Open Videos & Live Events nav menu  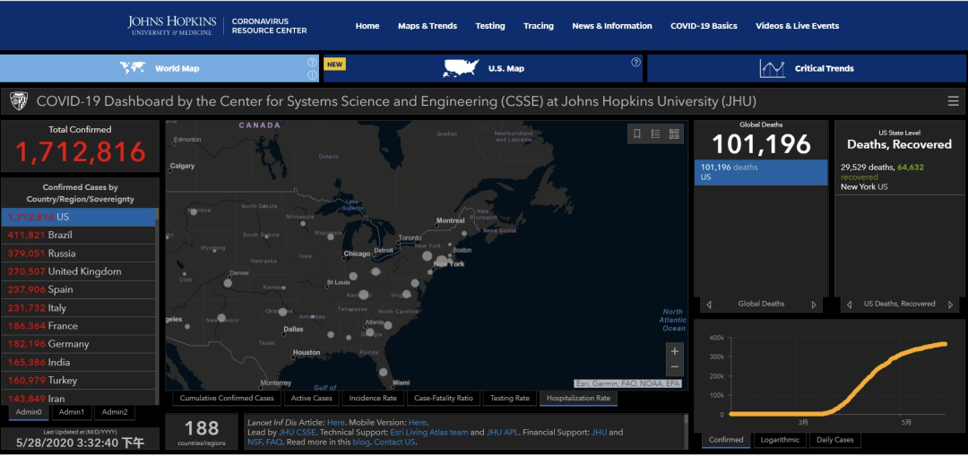point(797,26)
